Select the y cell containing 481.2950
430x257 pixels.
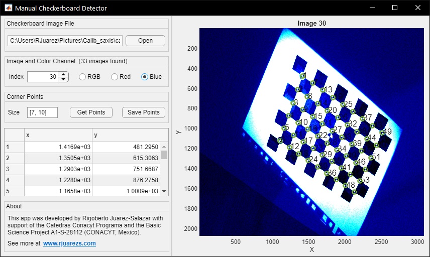click(126, 147)
